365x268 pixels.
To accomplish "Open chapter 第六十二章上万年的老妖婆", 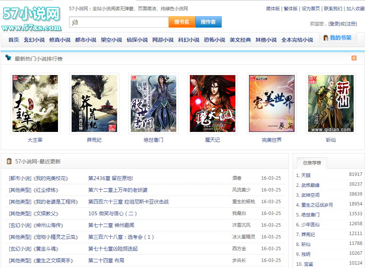I will (118, 190).
